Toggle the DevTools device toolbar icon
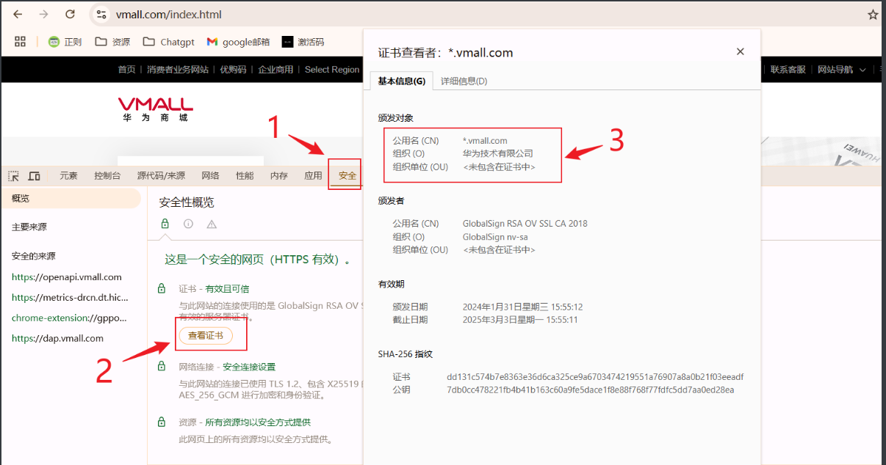Viewport: 886px width, 465px height. 34,176
